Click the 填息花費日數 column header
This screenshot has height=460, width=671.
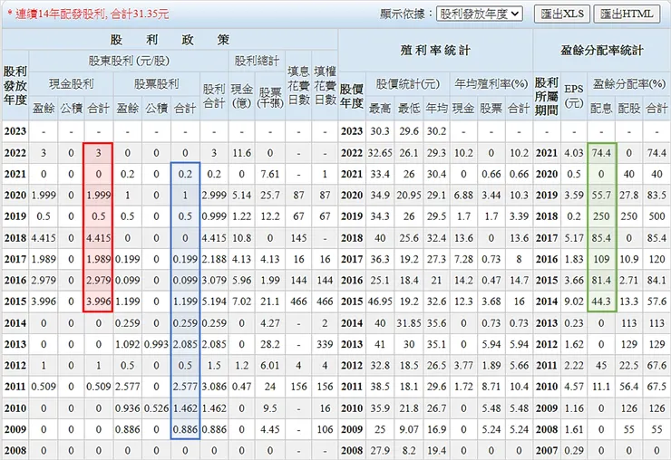tap(298, 85)
